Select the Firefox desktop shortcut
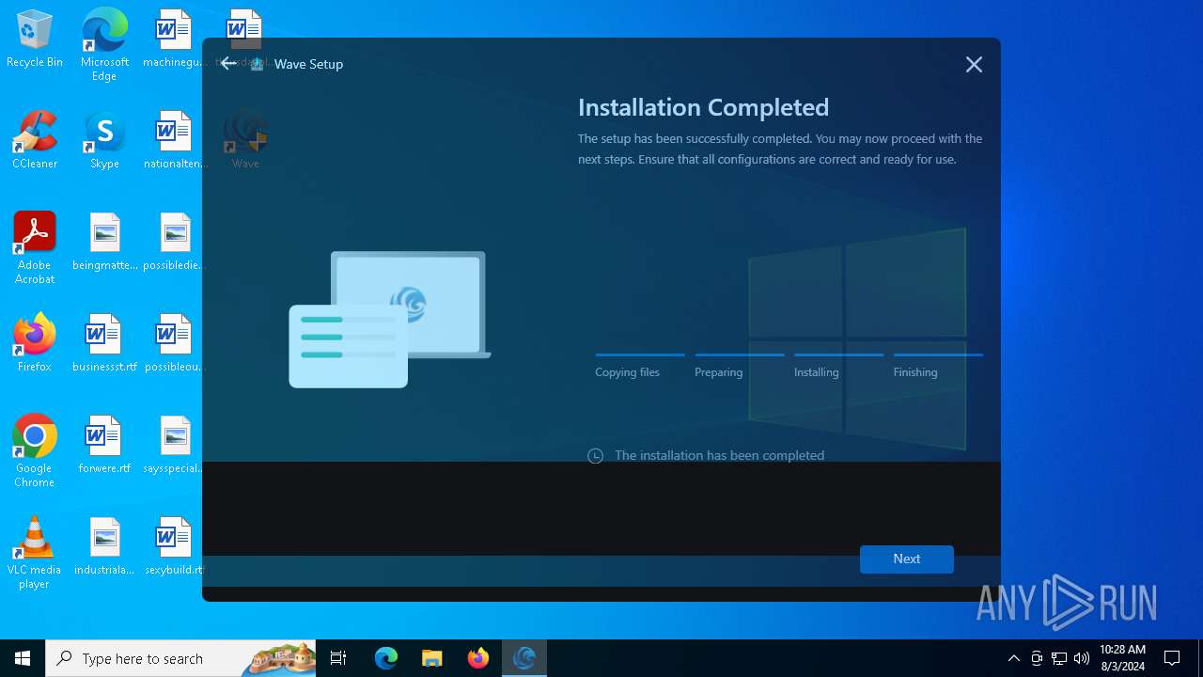Image resolution: width=1203 pixels, height=677 pixels. click(x=35, y=344)
